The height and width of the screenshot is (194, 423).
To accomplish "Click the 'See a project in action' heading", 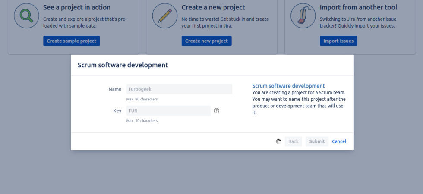I will click(x=77, y=8).
